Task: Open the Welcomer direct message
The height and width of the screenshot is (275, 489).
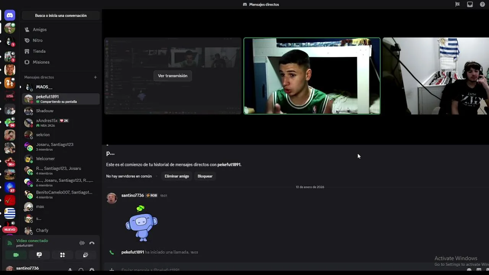Action: (61, 159)
